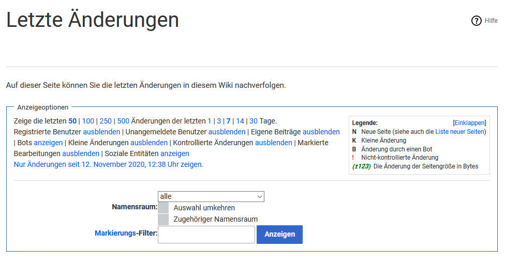Show Soziale Entitäten via anzeigen
Screen dimensions: 505x263
(x=175, y=153)
